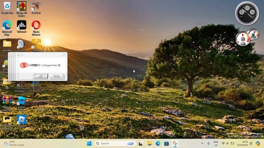Click the microphone tray icon
Image resolution: width=264 pixels, height=148 pixels.
(x=208, y=143)
